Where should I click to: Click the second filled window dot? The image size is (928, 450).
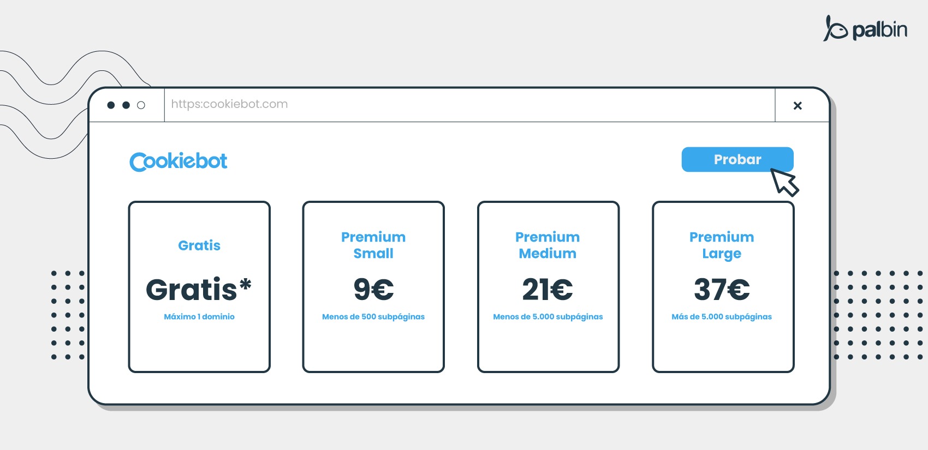[x=126, y=105]
